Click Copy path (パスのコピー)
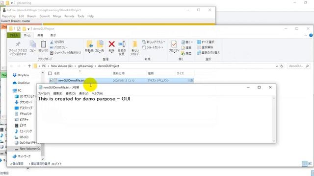314x176 pixels. 59,47
